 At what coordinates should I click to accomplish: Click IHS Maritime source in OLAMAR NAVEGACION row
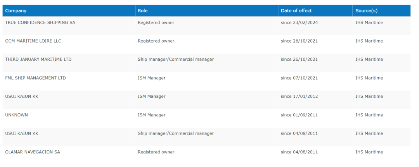tap(369, 152)
